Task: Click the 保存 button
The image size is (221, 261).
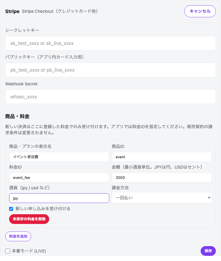Action: [x=208, y=251]
